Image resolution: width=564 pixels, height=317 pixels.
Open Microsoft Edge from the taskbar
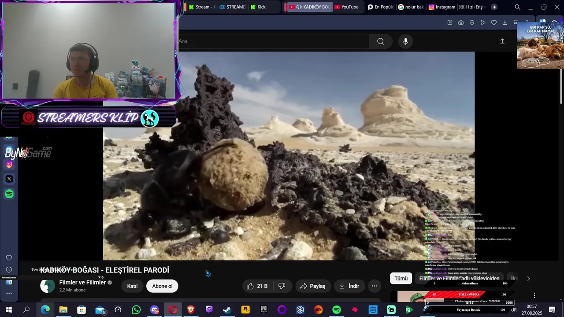[45, 310]
